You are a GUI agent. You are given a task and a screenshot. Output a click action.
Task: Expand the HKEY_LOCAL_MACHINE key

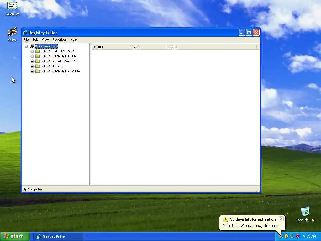pyautogui.click(x=32, y=61)
